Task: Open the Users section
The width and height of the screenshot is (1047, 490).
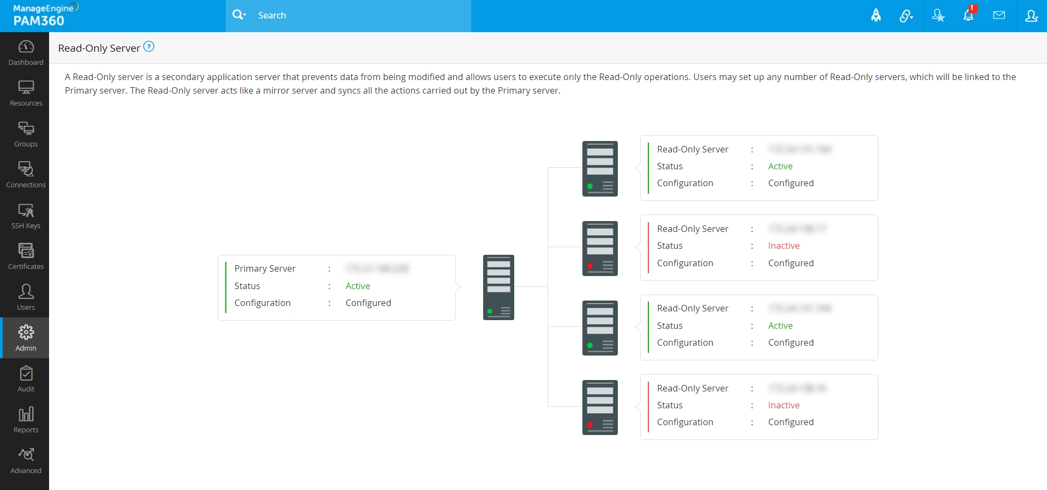Action: [26, 298]
